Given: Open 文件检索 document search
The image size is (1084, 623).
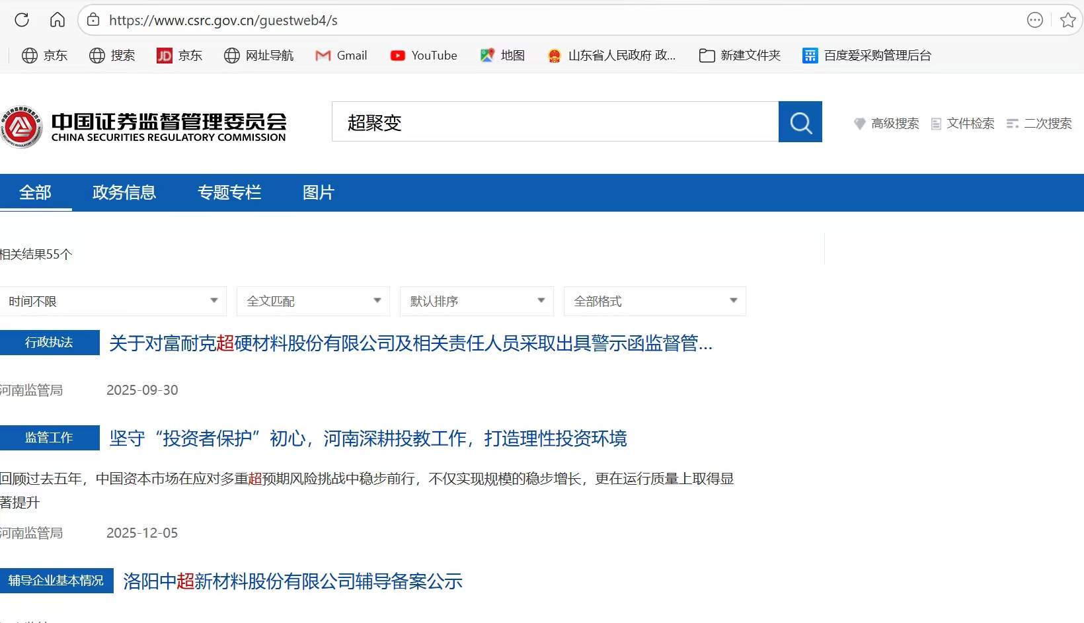Looking at the screenshot, I should 962,124.
